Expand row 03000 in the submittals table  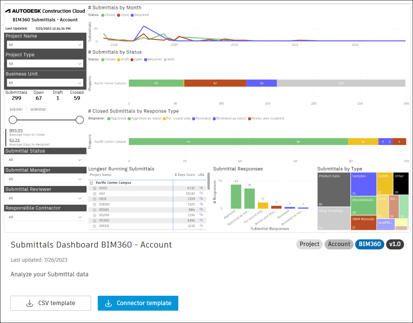(x=94, y=204)
